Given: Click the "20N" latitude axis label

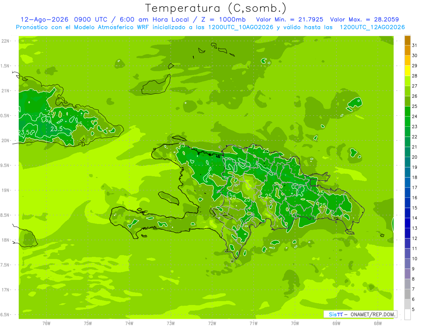Looking at the screenshot, I should (6, 140).
